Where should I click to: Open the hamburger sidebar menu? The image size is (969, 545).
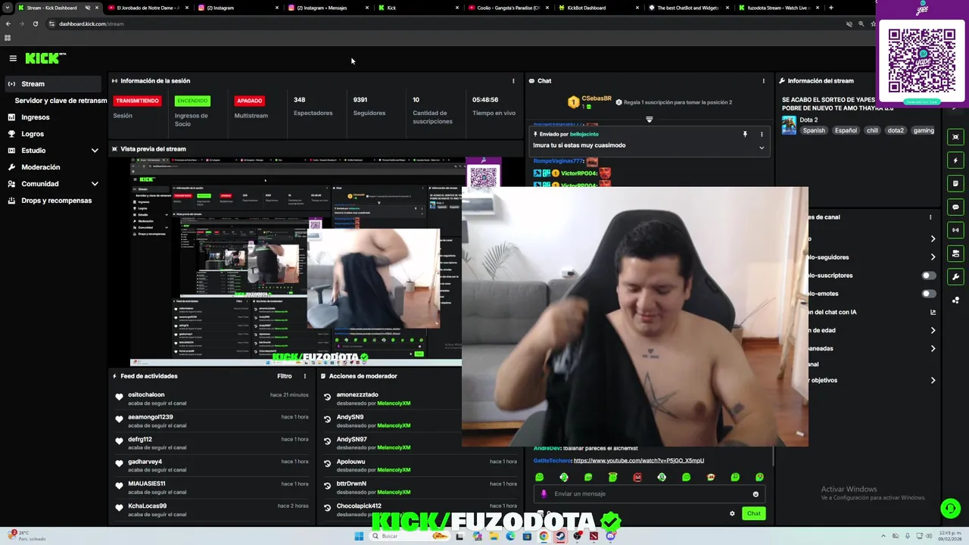(13, 58)
